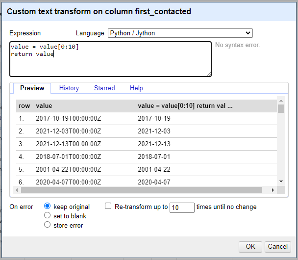Screen dimensions: 298x260
Task: Select the keep original radio button
Action: tap(48, 206)
